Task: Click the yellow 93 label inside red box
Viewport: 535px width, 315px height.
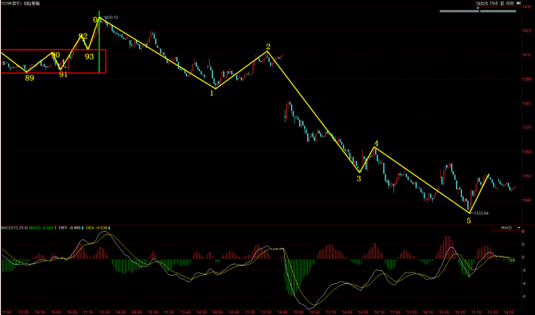Action: pos(90,56)
